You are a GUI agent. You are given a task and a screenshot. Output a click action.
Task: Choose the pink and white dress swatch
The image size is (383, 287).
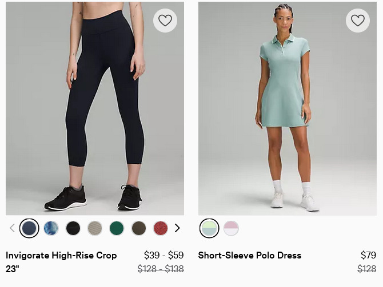(231, 228)
